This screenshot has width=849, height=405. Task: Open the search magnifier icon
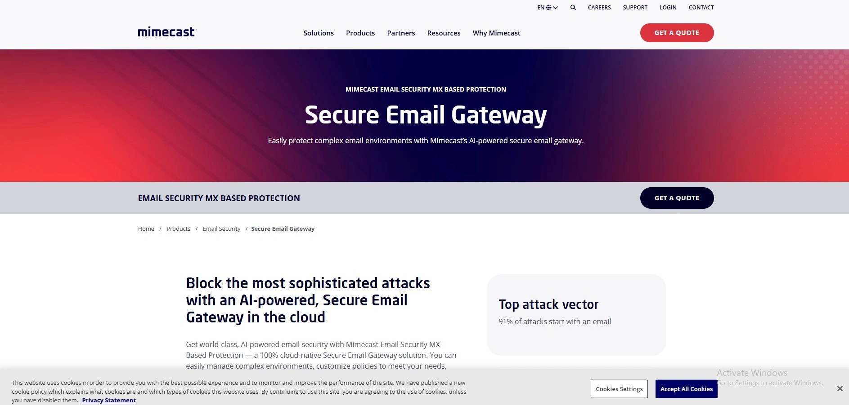coord(573,7)
